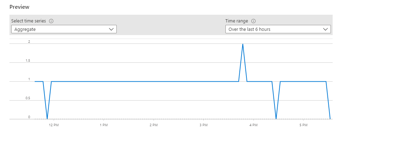The image size is (401, 149).
Task: Click the chart dip to zero after 4 PM
Action: tap(276, 118)
